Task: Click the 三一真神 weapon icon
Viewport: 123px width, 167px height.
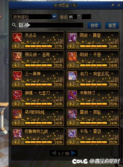Action: tap(17, 76)
